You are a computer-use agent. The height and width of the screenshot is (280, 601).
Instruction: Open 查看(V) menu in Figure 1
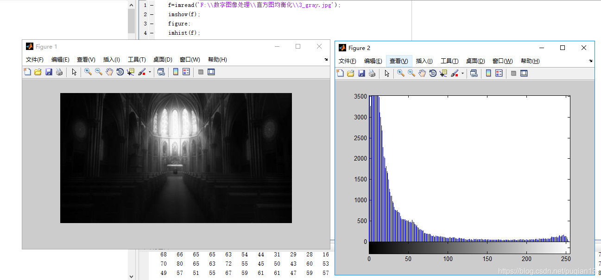coord(86,60)
